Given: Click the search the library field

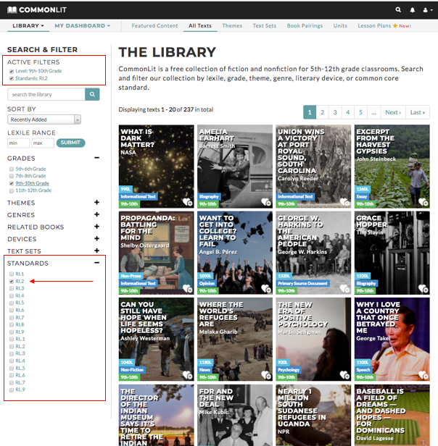Looking at the screenshot, I should 46,94.
